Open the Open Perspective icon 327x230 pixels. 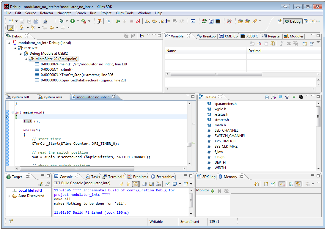(279, 21)
